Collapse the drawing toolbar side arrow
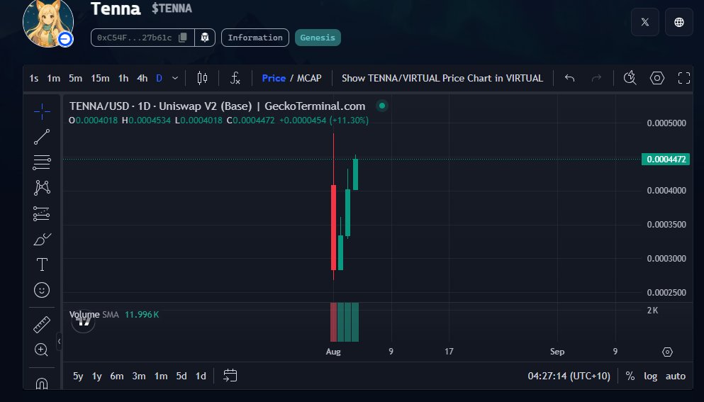704x402 pixels. pyautogui.click(x=59, y=341)
